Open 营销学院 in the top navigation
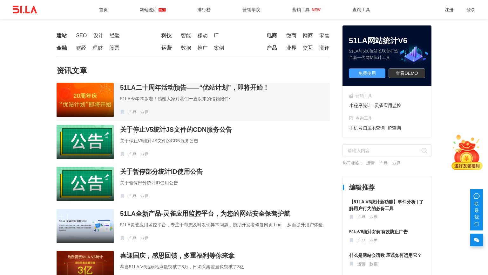The width and height of the screenshot is (488, 275). point(251,10)
